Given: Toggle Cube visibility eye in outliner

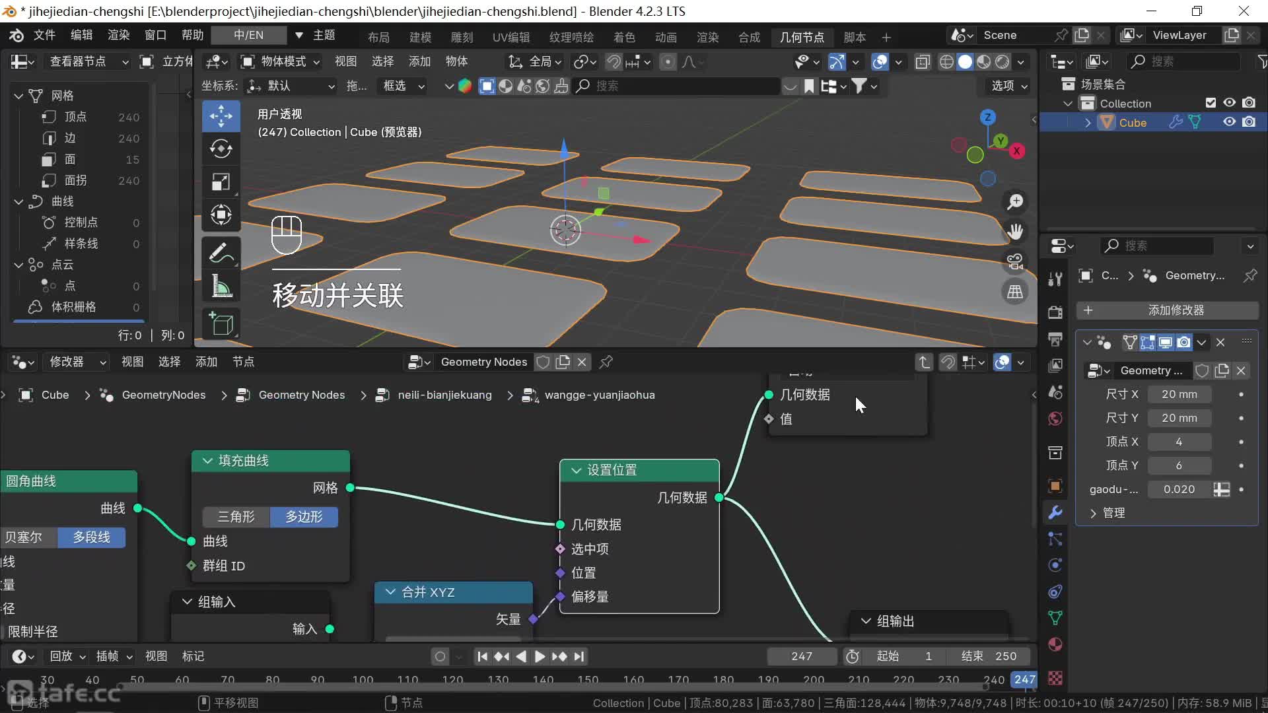Looking at the screenshot, I should coord(1229,122).
